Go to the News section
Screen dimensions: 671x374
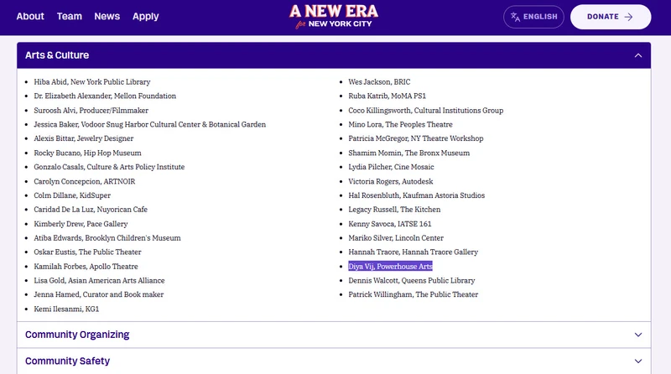[107, 16]
